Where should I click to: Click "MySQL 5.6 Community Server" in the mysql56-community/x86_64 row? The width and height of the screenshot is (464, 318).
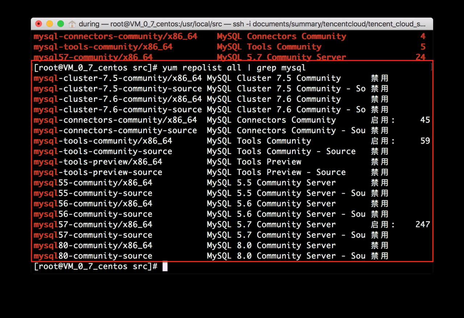[x=272, y=204]
